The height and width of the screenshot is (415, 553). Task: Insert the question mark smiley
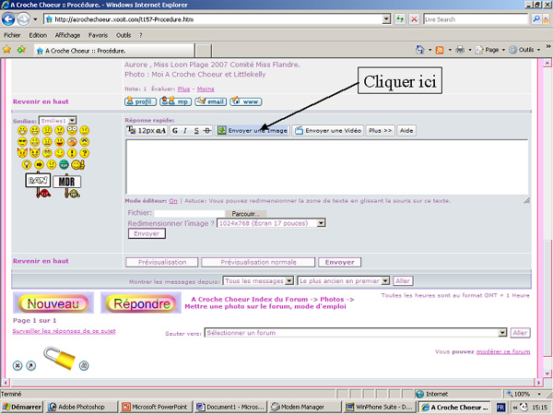(84, 153)
